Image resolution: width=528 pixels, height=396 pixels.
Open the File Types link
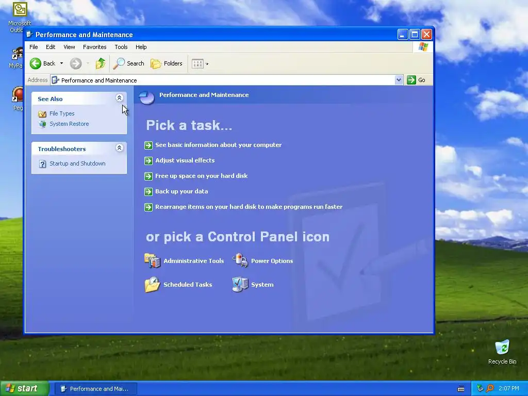pos(62,114)
